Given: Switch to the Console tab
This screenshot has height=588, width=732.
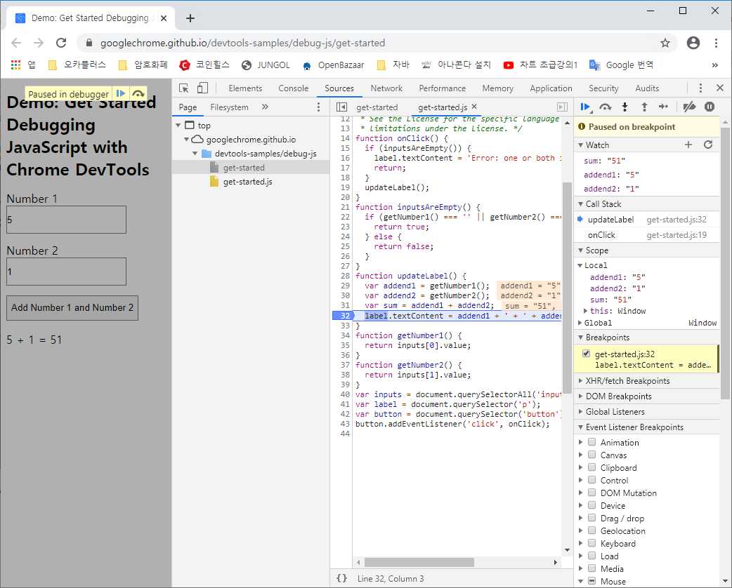Looking at the screenshot, I should pyautogui.click(x=293, y=88).
